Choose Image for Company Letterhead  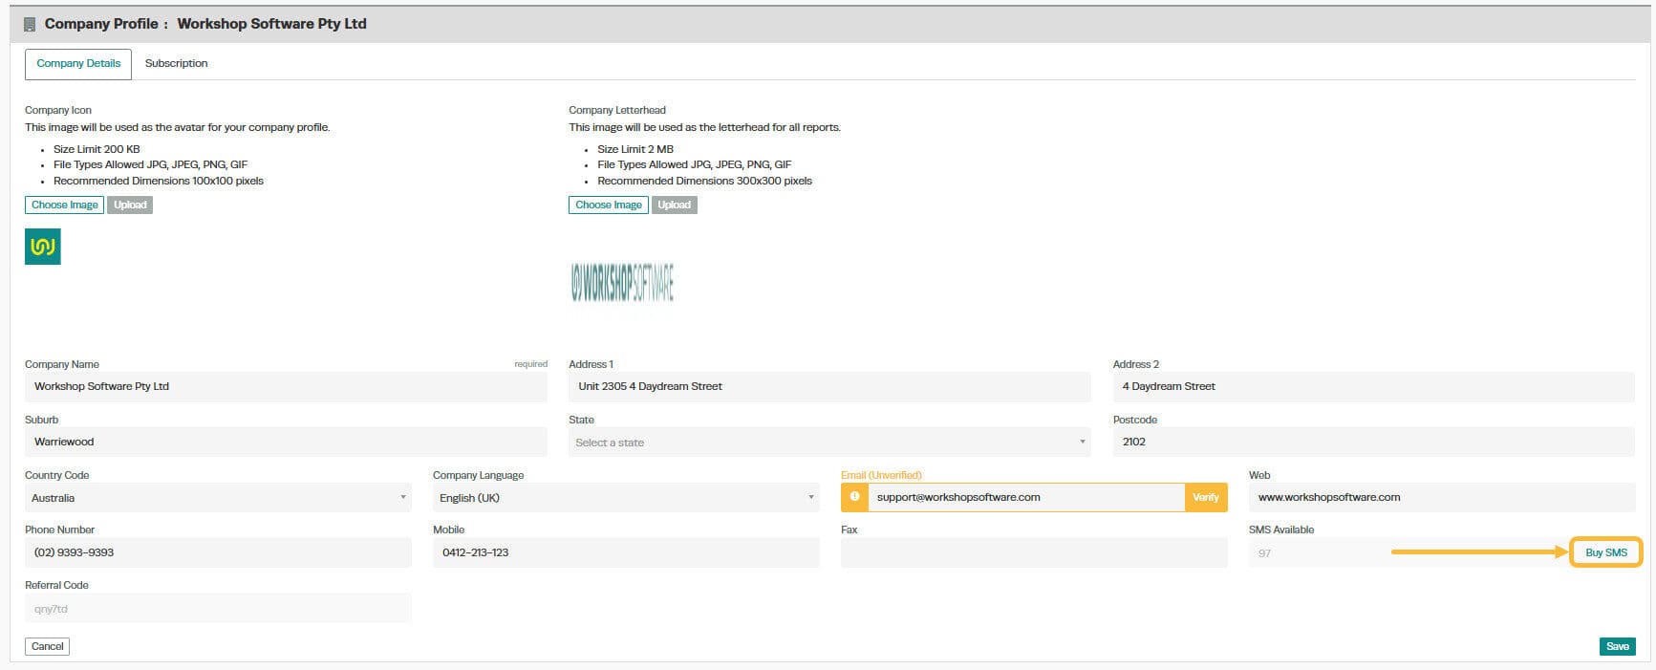click(608, 205)
